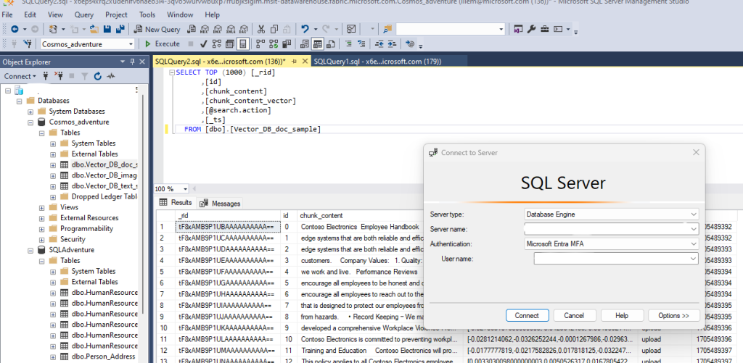Click Object Explorer Activity Monitor icon
The height and width of the screenshot is (363, 743).
point(111,76)
